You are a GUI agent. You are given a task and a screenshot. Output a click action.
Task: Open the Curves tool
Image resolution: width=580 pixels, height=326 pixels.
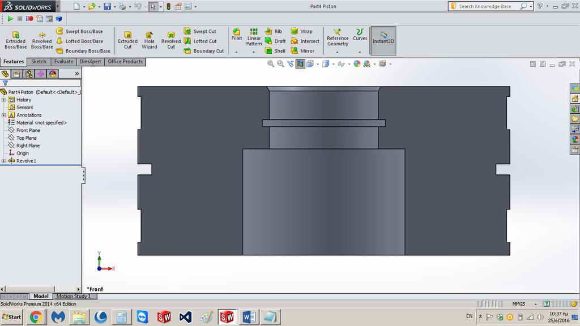click(x=360, y=35)
